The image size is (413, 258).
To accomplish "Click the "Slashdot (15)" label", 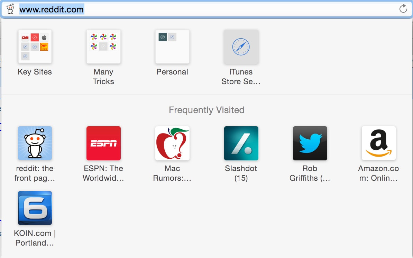I will tap(241, 173).
